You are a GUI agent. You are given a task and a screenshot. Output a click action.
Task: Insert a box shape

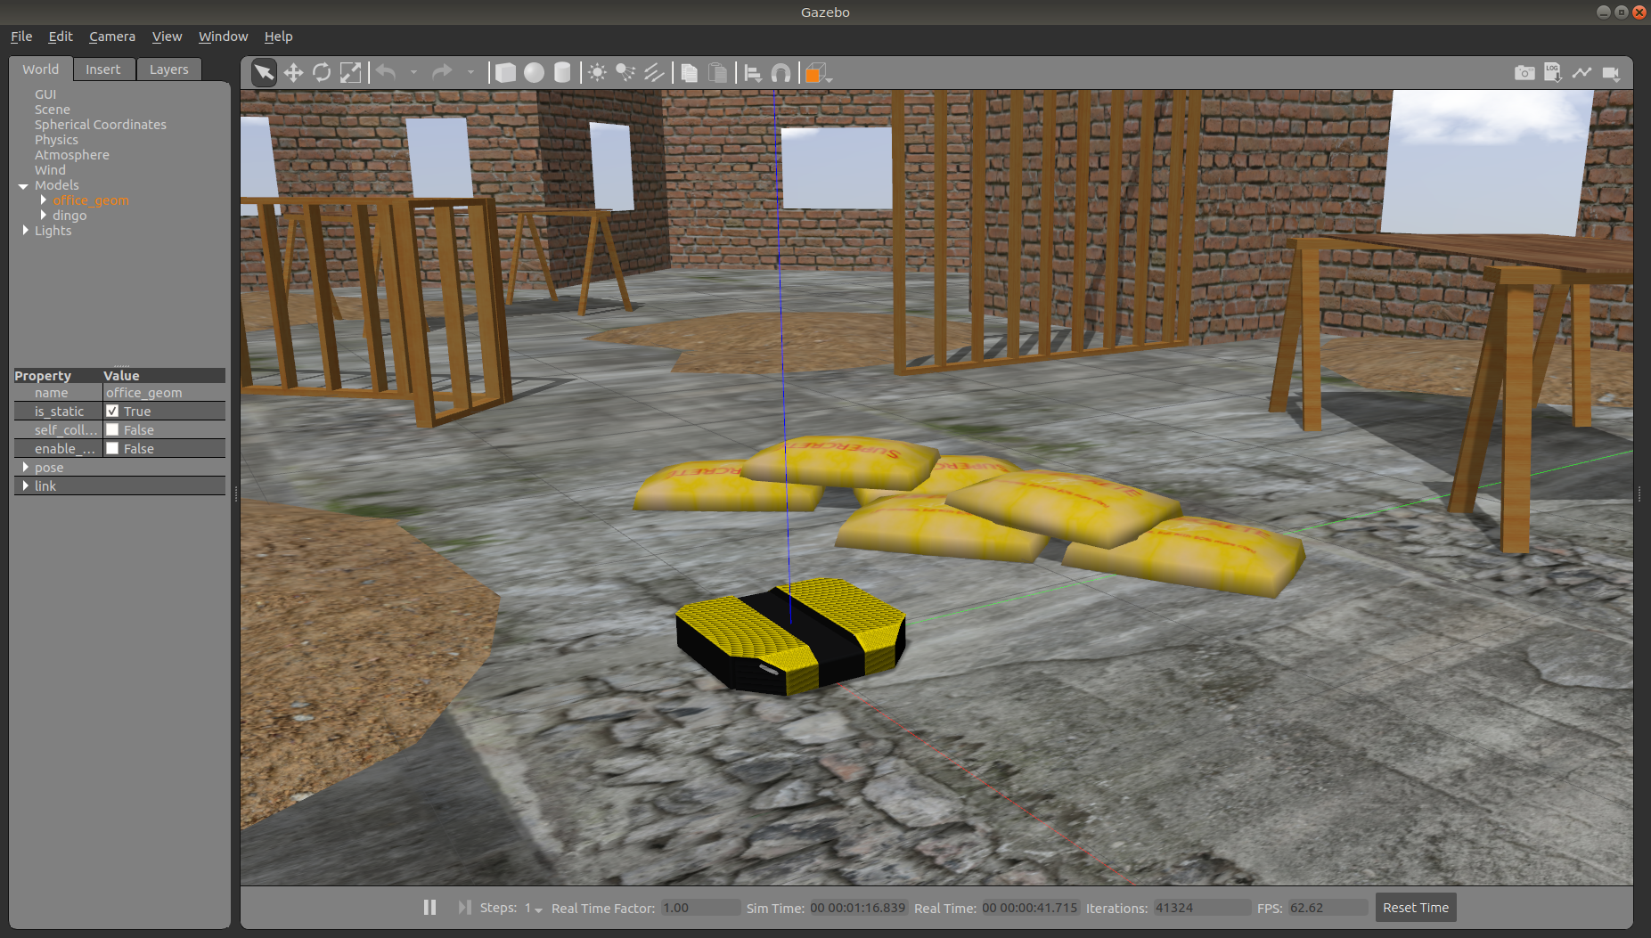pos(505,73)
